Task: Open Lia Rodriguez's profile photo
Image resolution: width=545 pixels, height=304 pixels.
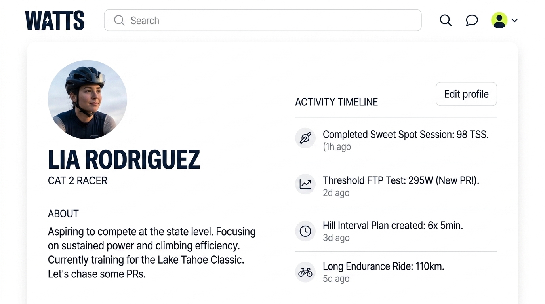Action: [88, 99]
